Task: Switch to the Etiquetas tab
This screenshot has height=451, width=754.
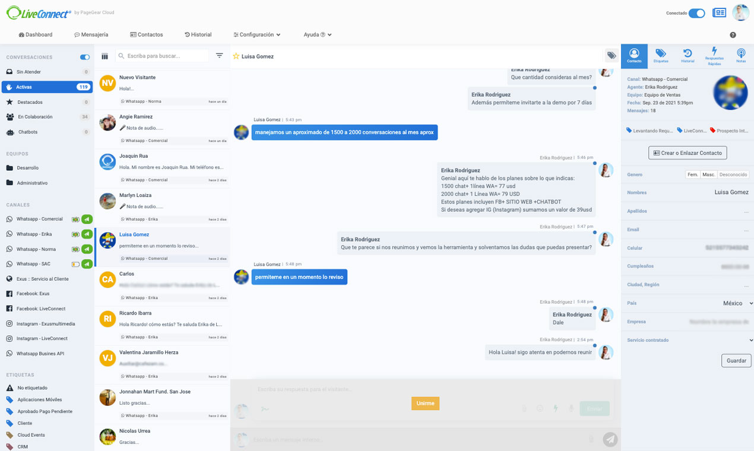Action: pos(661,56)
